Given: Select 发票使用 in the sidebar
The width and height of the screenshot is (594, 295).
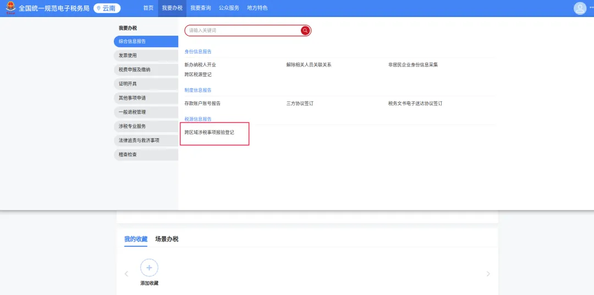Looking at the screenshot, I should point(146,55).
